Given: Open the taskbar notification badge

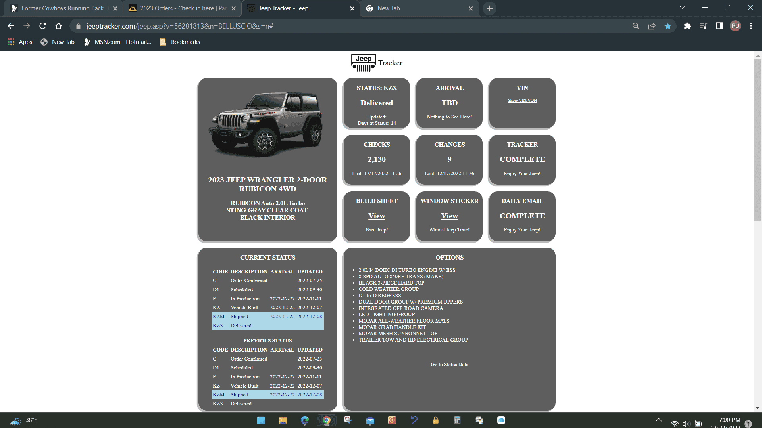Looking at the screenshot, I should [748, 424].
